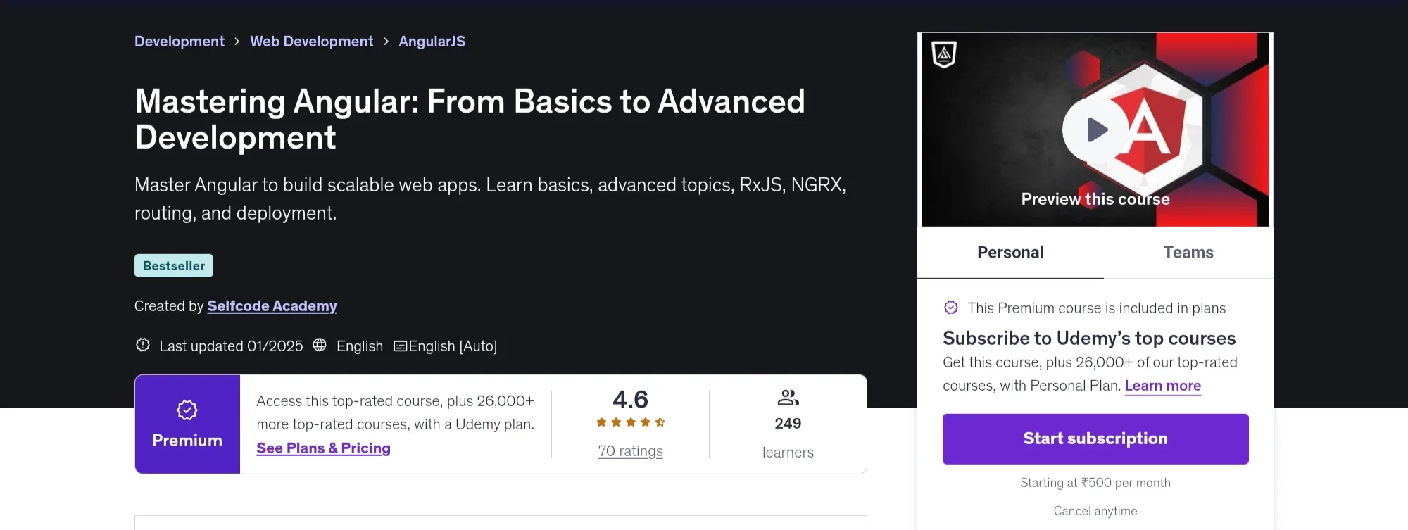Open the Development breadcrumb
The width and height of the screenshot is (1408, 530).
180,42
